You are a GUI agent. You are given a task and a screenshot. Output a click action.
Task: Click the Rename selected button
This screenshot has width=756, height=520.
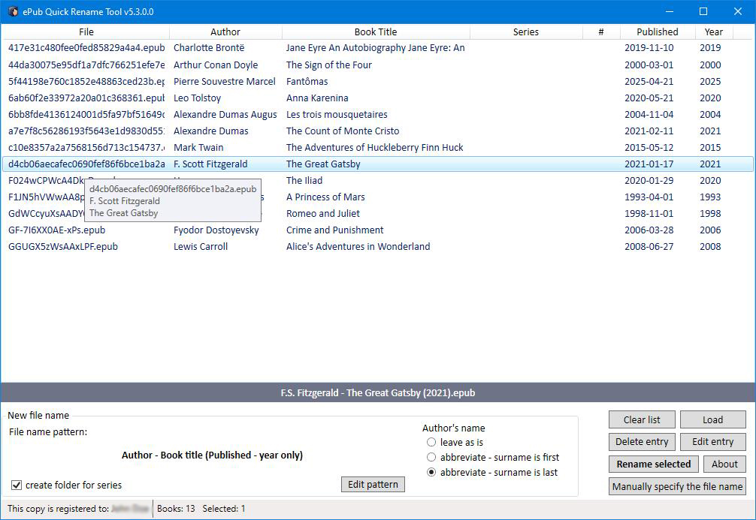[x=653, y=464]
